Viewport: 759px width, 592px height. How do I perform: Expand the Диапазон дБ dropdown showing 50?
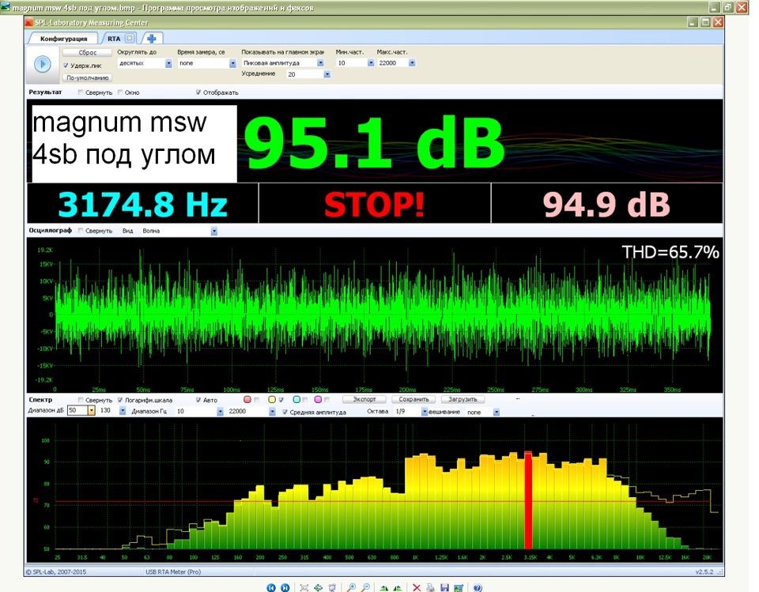91,410
